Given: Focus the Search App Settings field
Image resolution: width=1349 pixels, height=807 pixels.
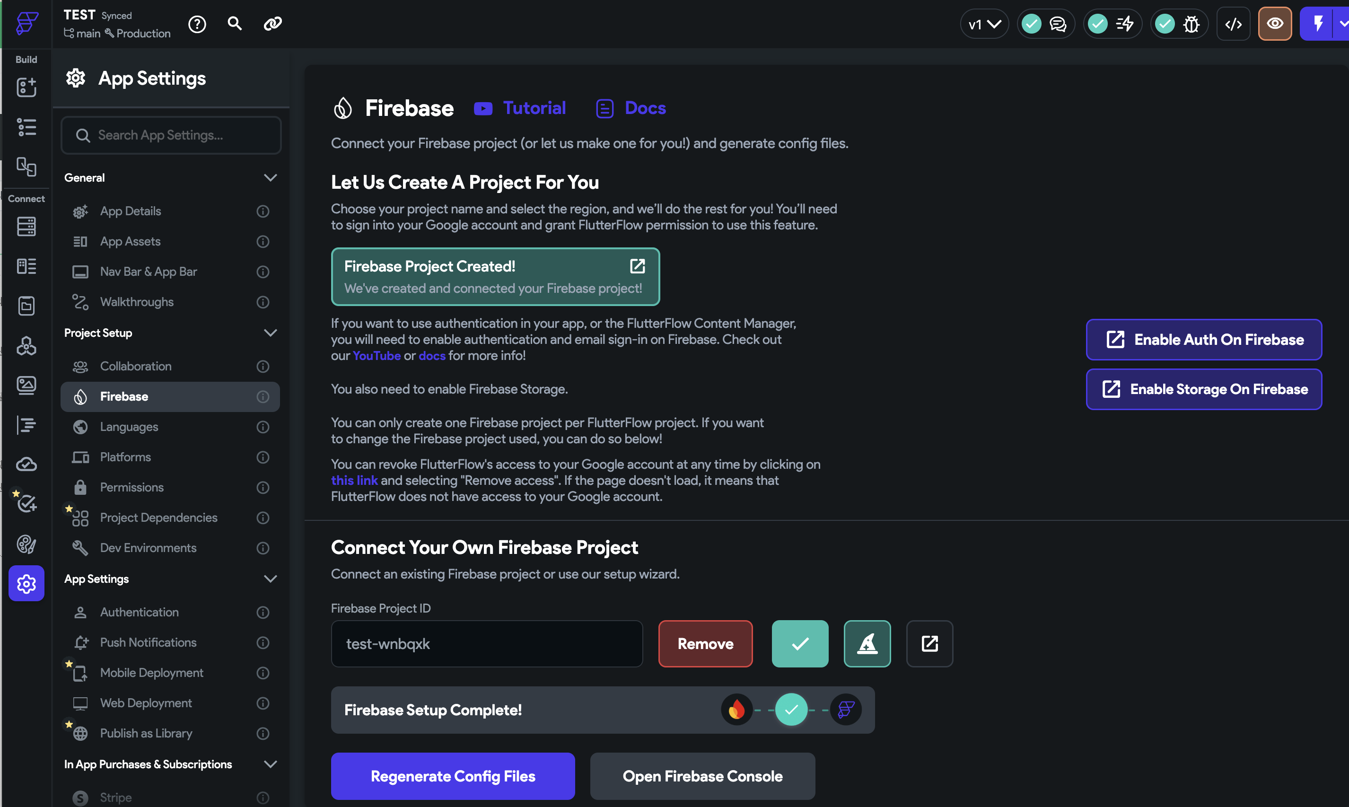Looking at the screenshot, I should [171, 135].
